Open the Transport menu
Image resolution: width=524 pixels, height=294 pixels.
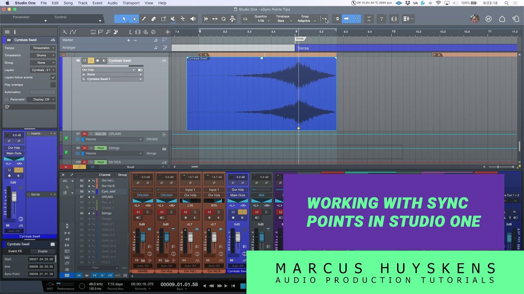(131, 3)
